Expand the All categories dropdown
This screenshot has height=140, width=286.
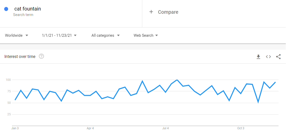pos(105,35)
